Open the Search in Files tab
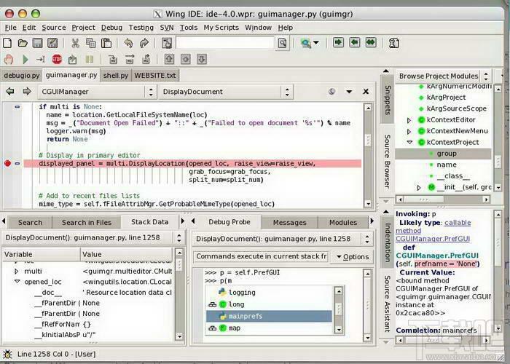510x364 pixels. 87,223
